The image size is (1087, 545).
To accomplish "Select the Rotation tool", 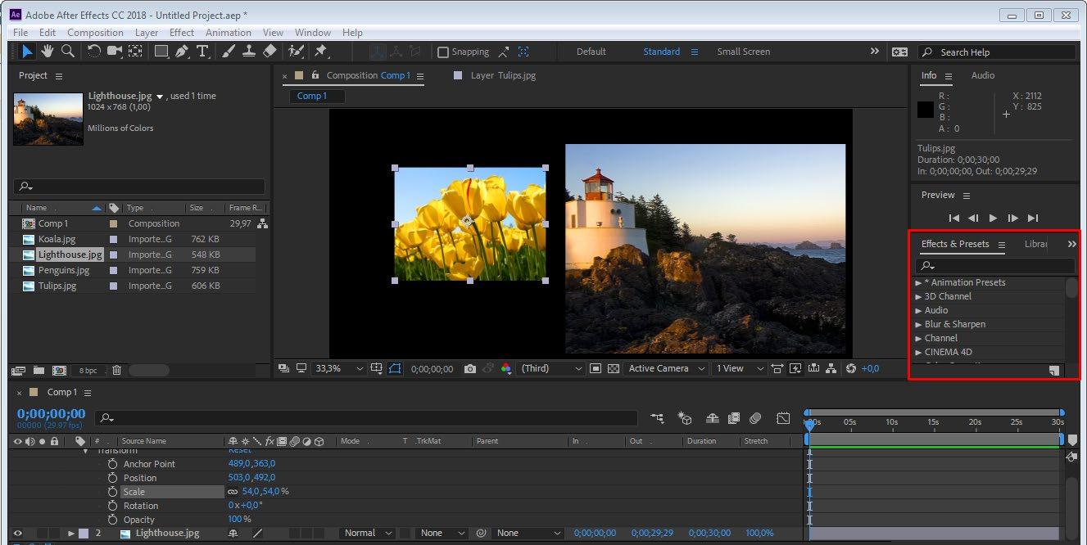I will click(x=94, y=52).
